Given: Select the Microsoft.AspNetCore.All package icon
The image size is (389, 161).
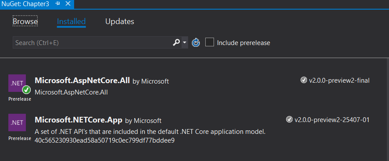Looking at the screenshot, I should 17,83.
